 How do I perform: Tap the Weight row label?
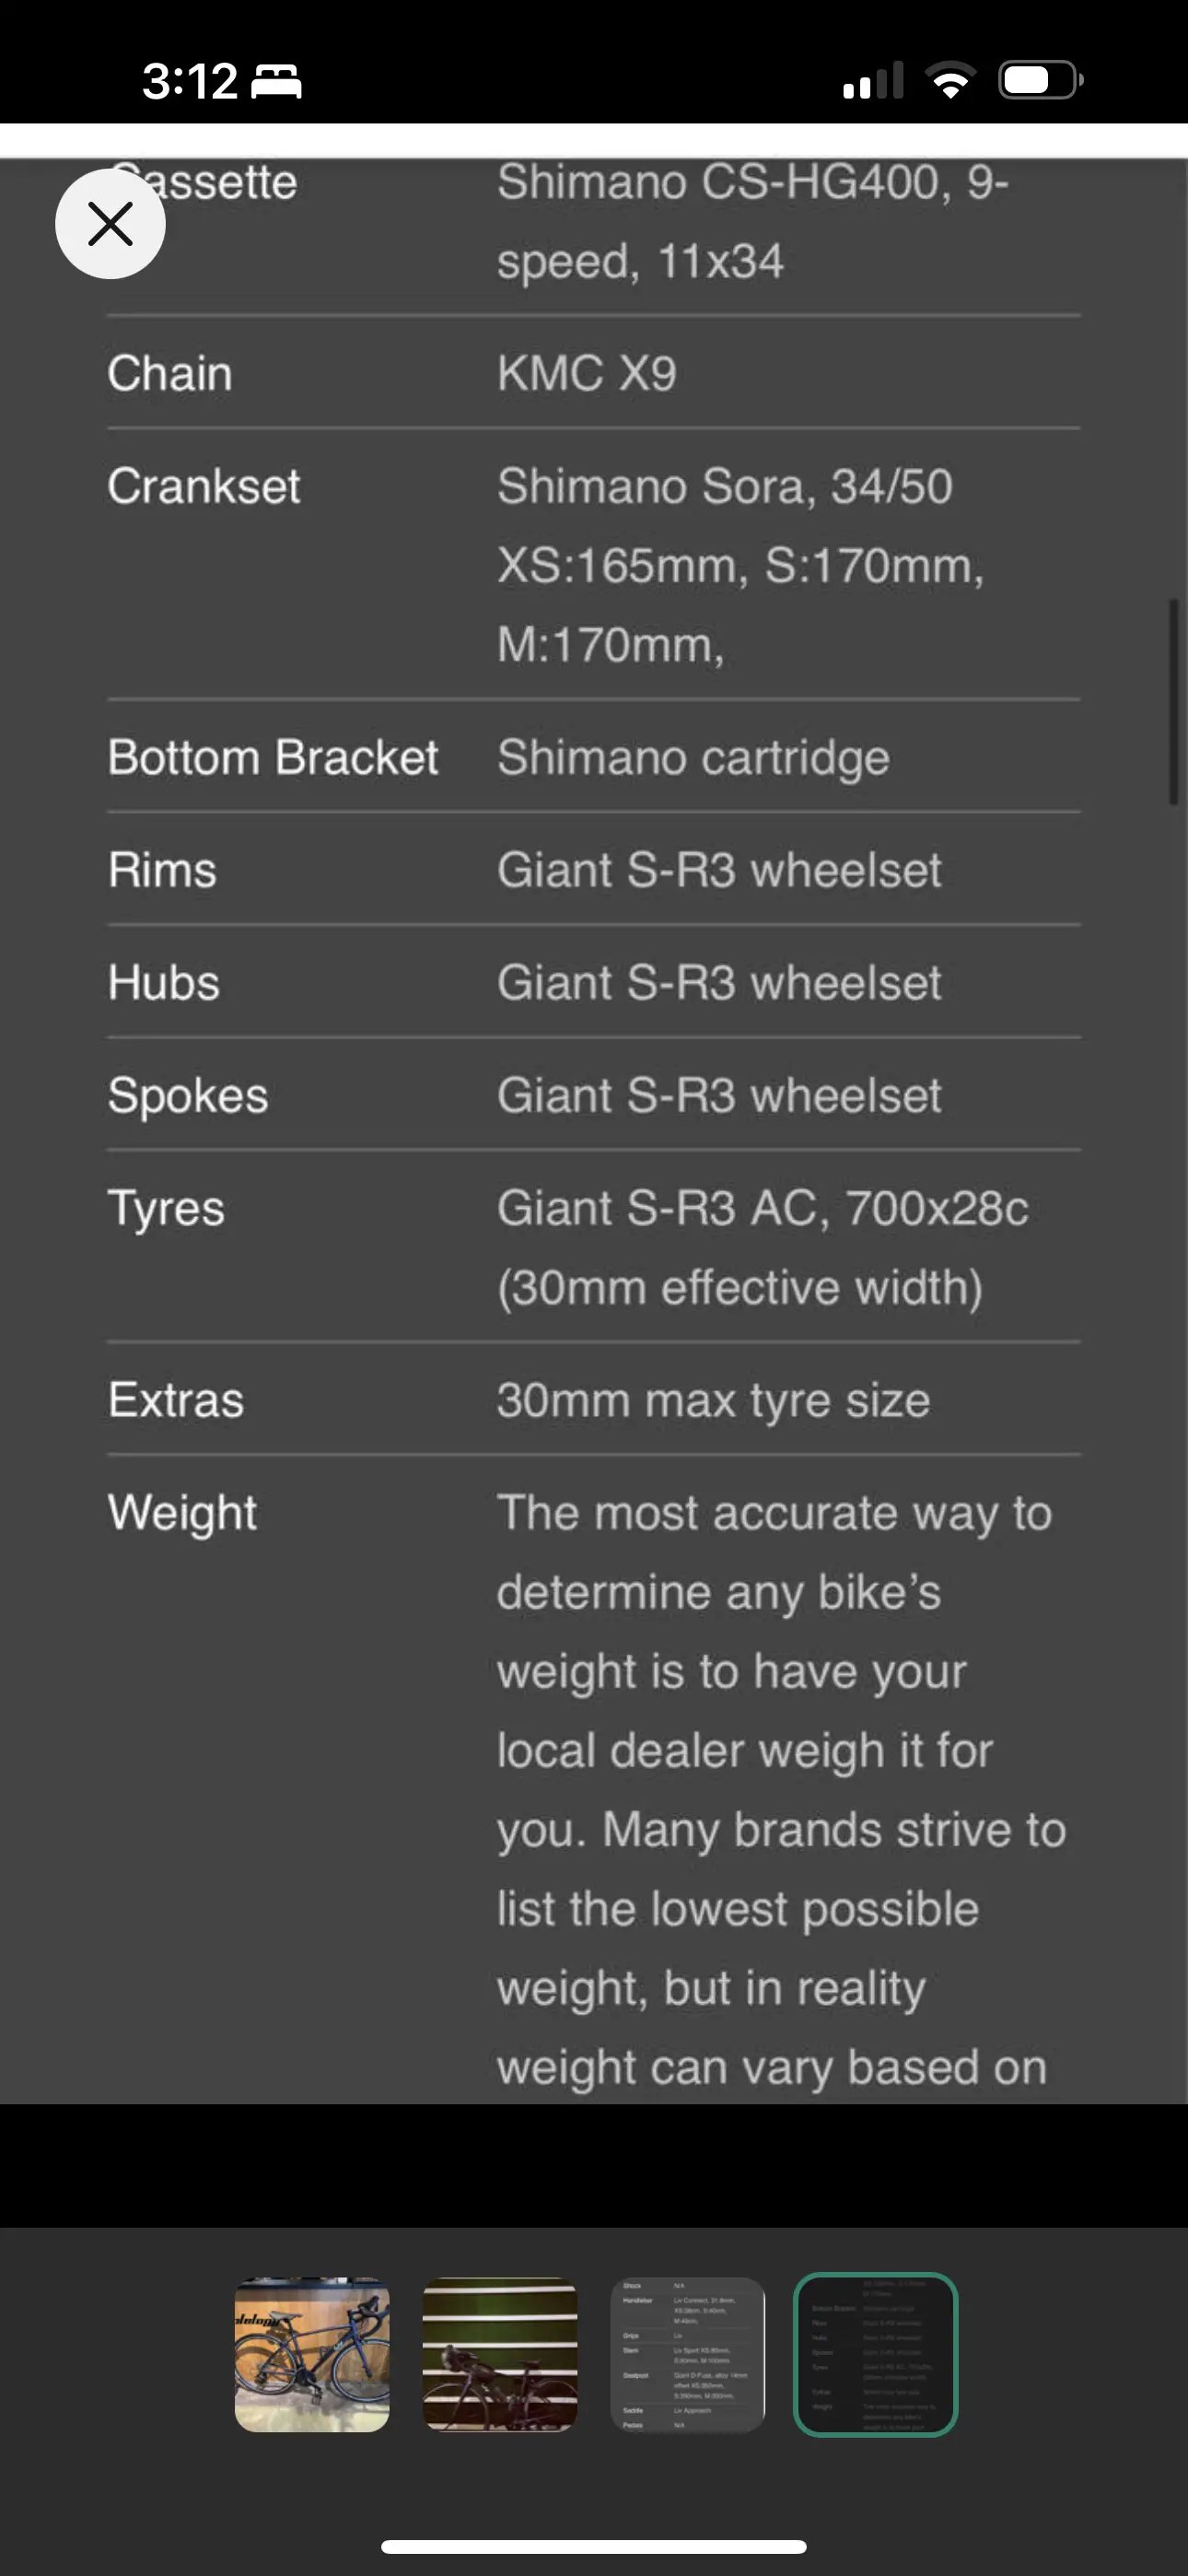coord(182,1513)
